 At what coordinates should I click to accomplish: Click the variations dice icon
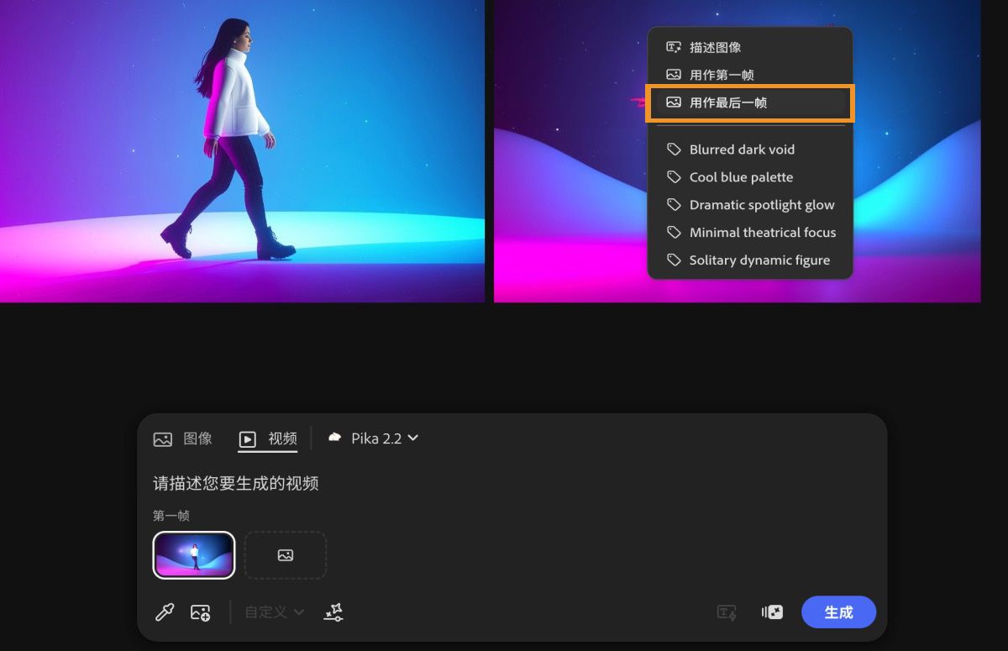tap(772, 612)
